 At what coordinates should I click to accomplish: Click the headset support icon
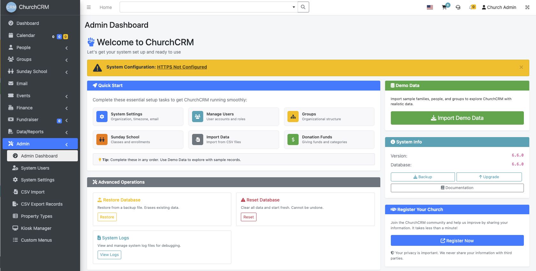pyautogui.click(x=458, y=7)
